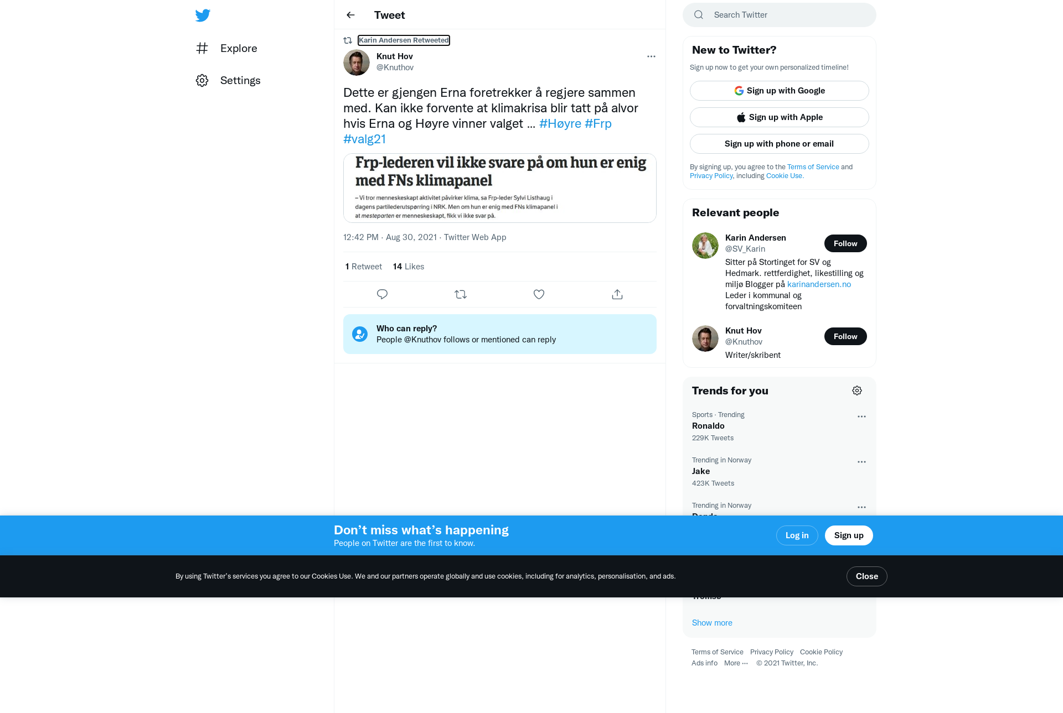Screen dimensions: 1063x713
Task: Go back using the arrow icon
Action: click(x=350, y=15)
